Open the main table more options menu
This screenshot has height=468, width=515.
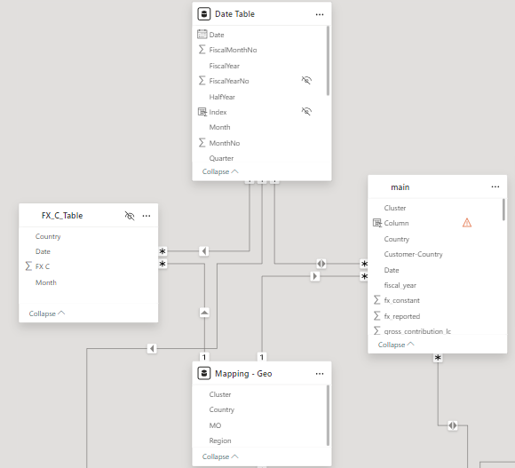(495, 186)
